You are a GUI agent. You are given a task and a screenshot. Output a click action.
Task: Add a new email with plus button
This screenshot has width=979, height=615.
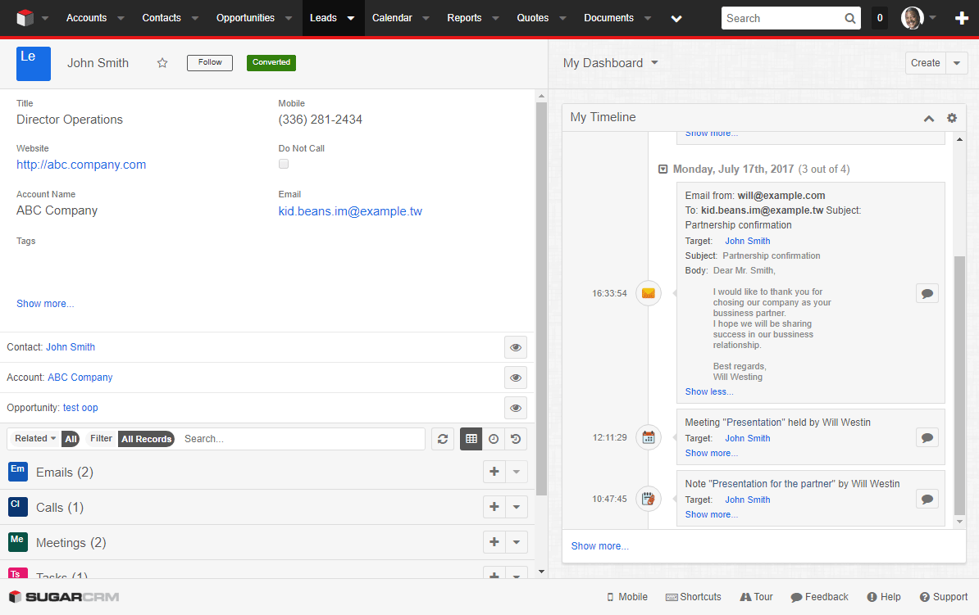coord(494,473)
